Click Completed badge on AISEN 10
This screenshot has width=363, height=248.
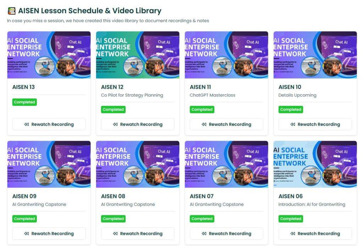pos(291,109)
